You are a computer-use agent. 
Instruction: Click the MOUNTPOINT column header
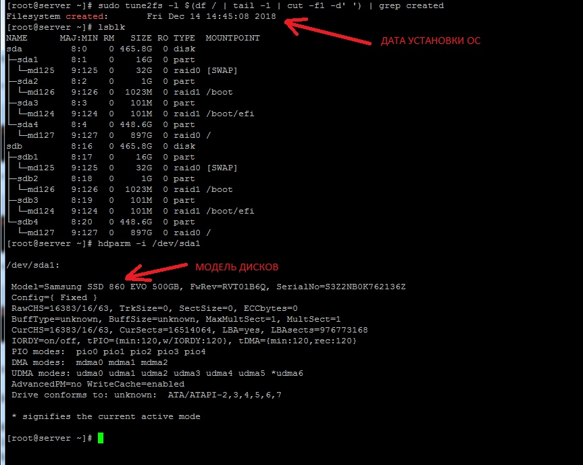(x=232, y=38)
